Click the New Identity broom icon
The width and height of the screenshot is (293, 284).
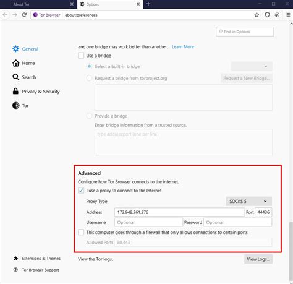pyautogui.click(x=277, y=15)
